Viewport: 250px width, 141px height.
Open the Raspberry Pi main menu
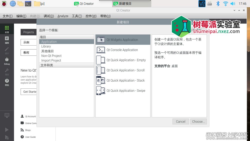4,4
